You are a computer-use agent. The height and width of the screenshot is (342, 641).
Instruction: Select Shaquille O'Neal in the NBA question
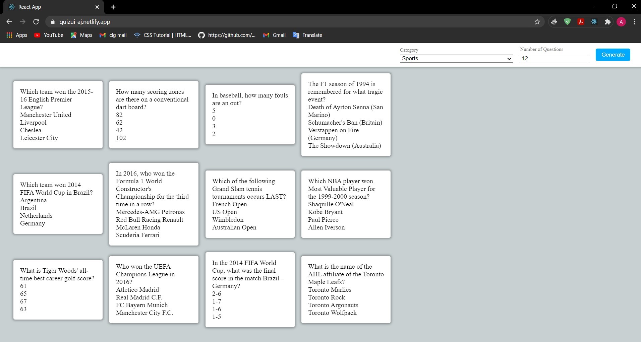click(331, 204)
